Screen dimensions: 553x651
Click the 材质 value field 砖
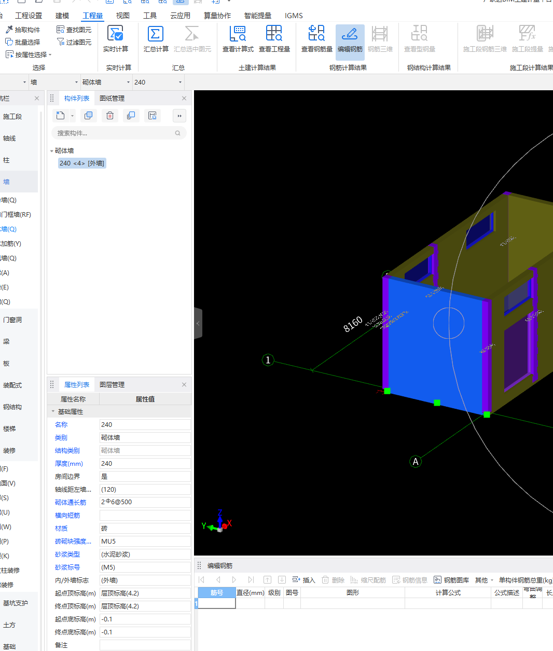point(145,529)
